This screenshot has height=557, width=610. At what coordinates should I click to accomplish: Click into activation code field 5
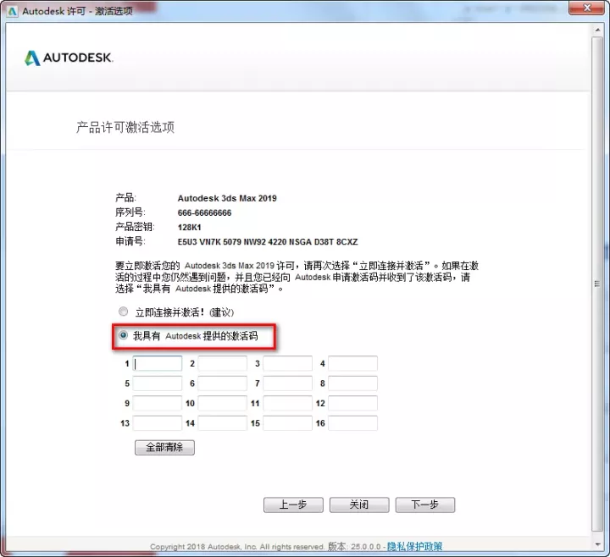point(158,383)
